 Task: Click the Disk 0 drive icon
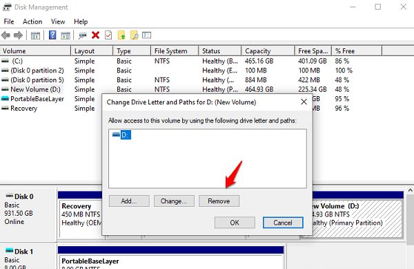[x=10, y=196]
